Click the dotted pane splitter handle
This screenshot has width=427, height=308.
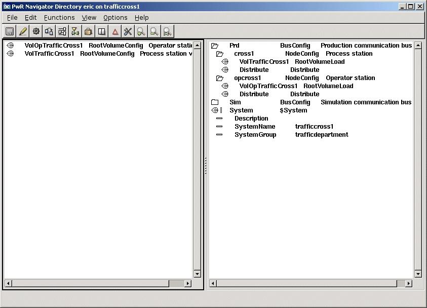[206, 165]
